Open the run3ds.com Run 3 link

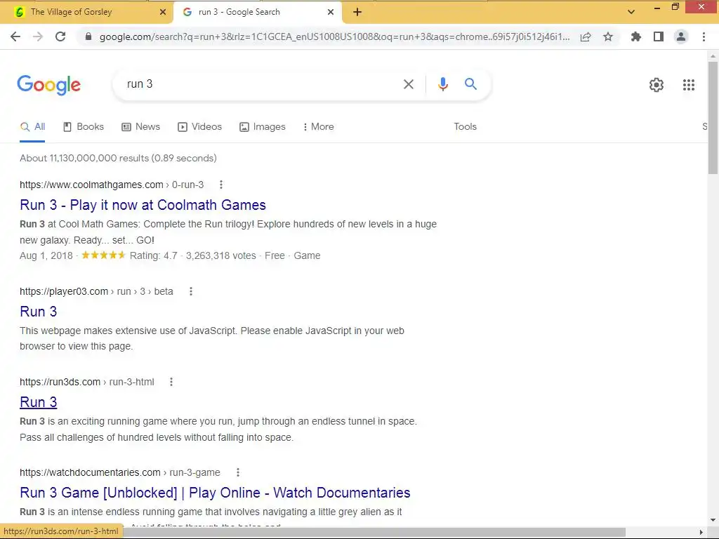tap(39, 402)
